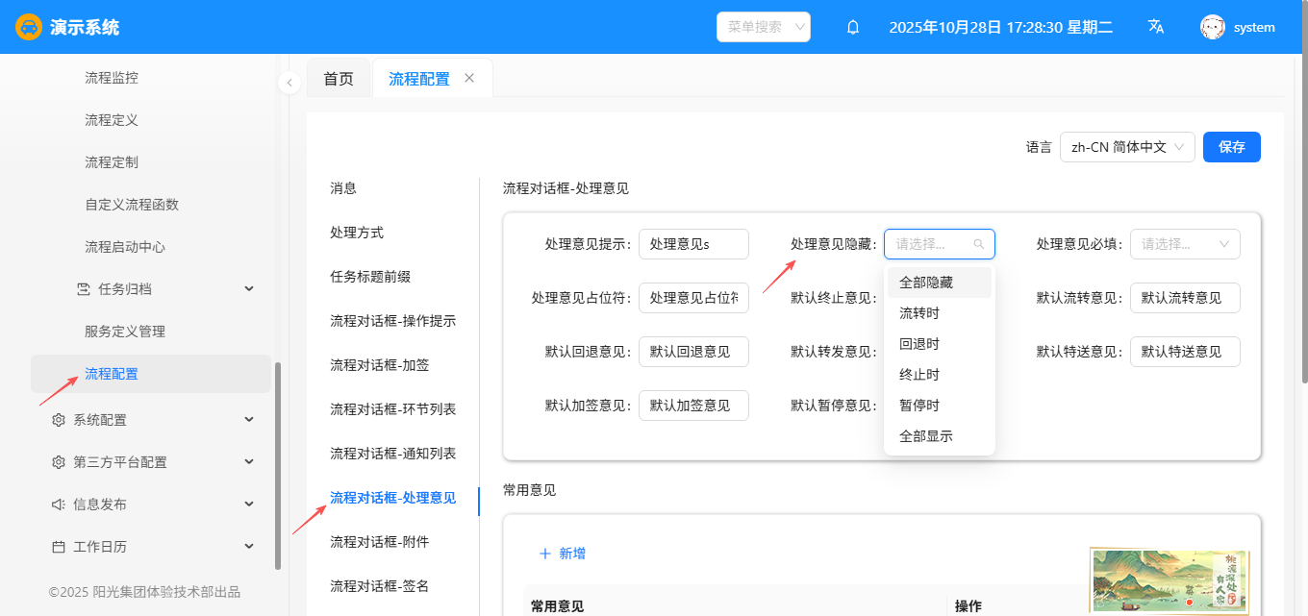The image size is (1308, 616).
Task: Click the notification bell icon
Action: pos(852,28)
